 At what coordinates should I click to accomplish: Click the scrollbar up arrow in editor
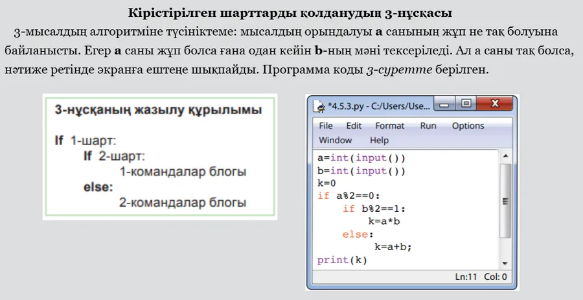(x=505, y=156)
